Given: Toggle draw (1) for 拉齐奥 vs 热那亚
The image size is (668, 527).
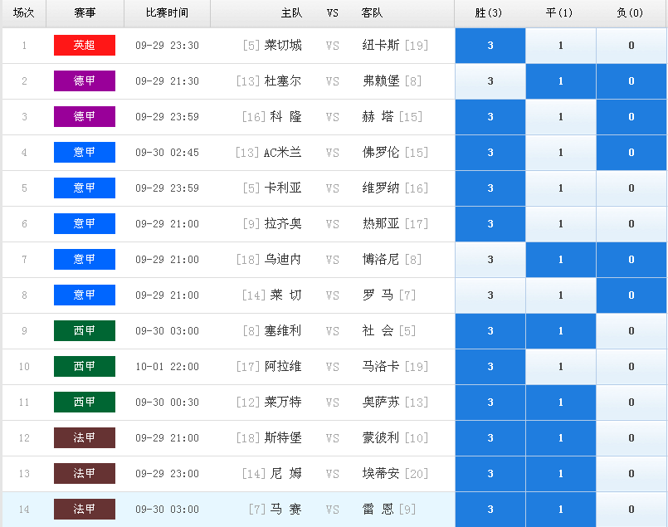Looking at the screenshot, I should tap(561, 224).
